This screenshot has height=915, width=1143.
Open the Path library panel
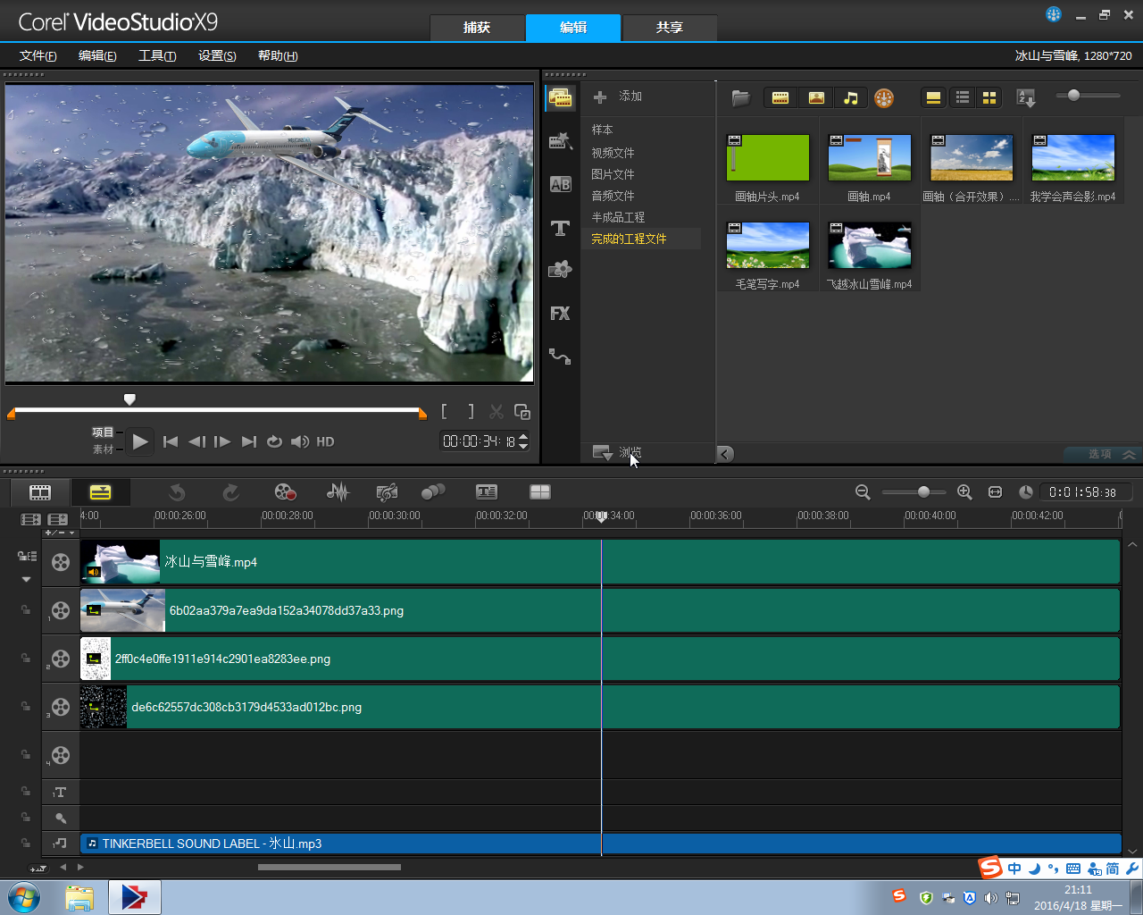point(560,357)
